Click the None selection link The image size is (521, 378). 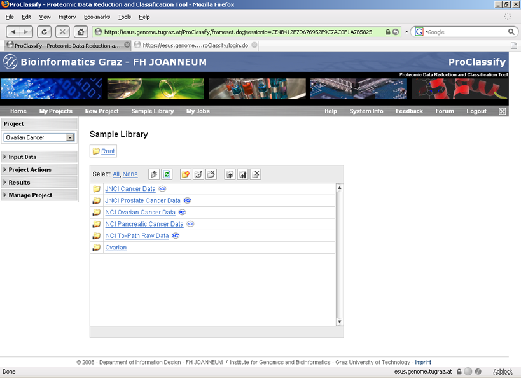pyautogui.click(x=130, y=174)
